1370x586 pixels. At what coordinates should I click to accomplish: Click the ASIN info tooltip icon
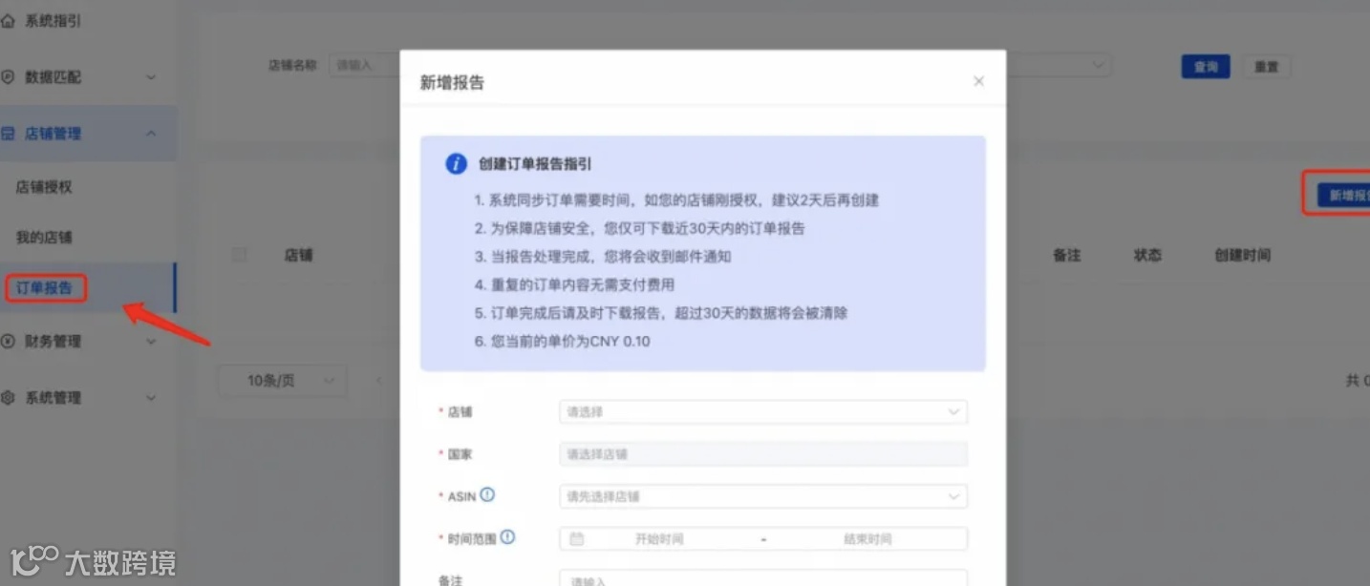pos(489,495)
